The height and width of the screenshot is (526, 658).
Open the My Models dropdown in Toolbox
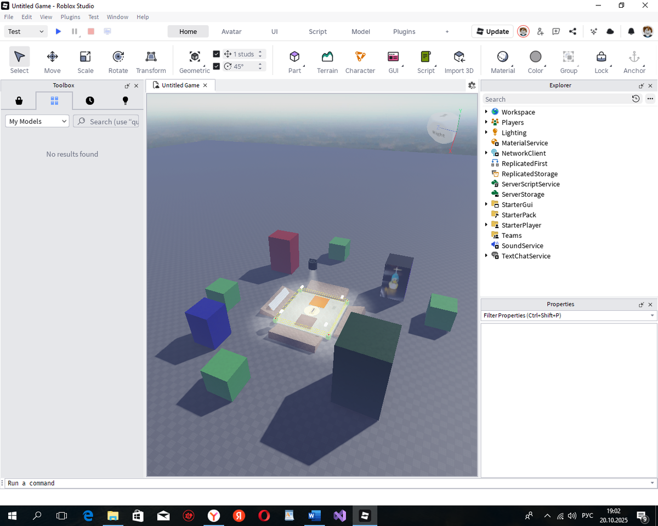pyautogui.click(x=37, y=121)
